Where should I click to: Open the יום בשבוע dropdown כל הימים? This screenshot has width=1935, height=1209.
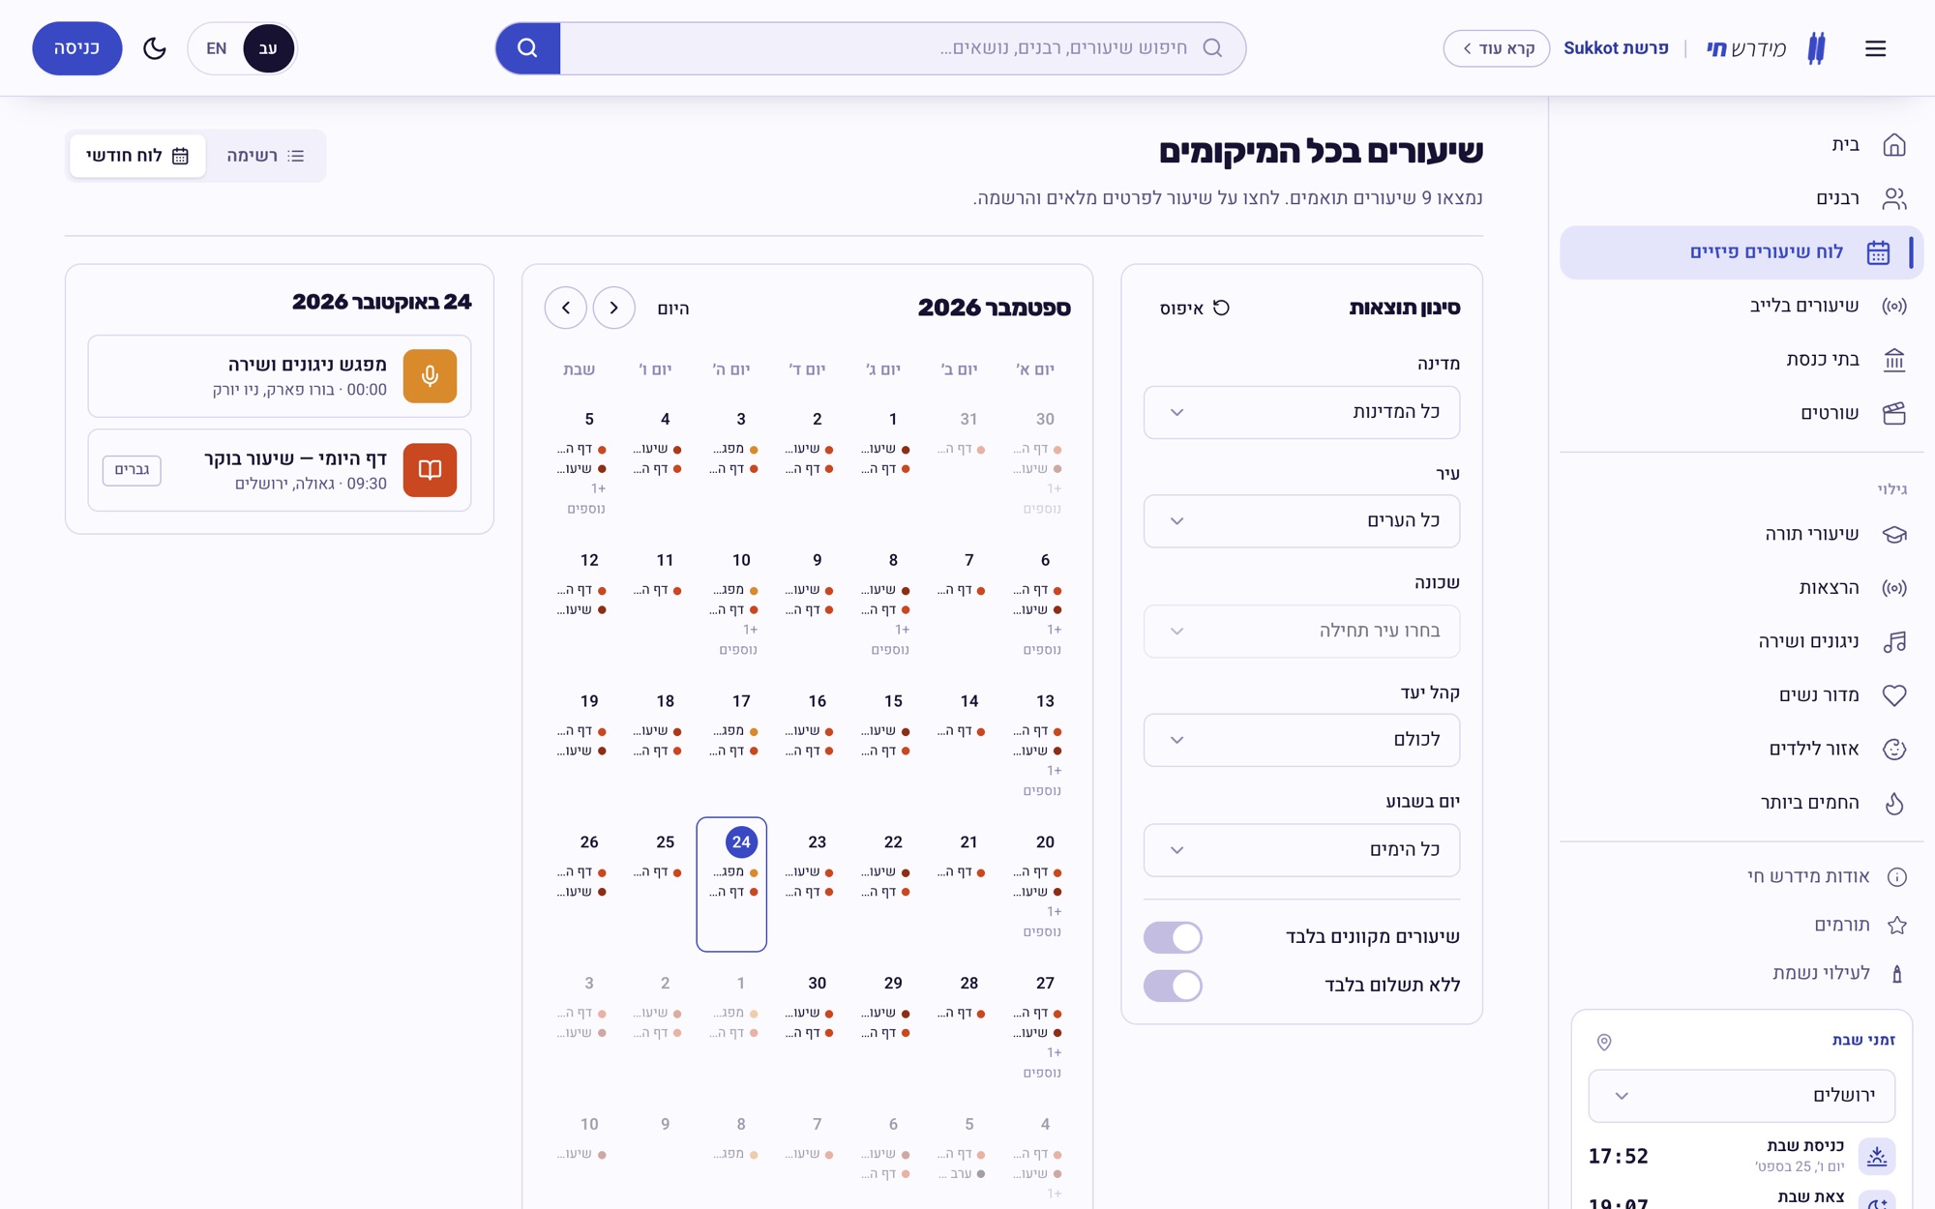click(x=1301, y=850)
